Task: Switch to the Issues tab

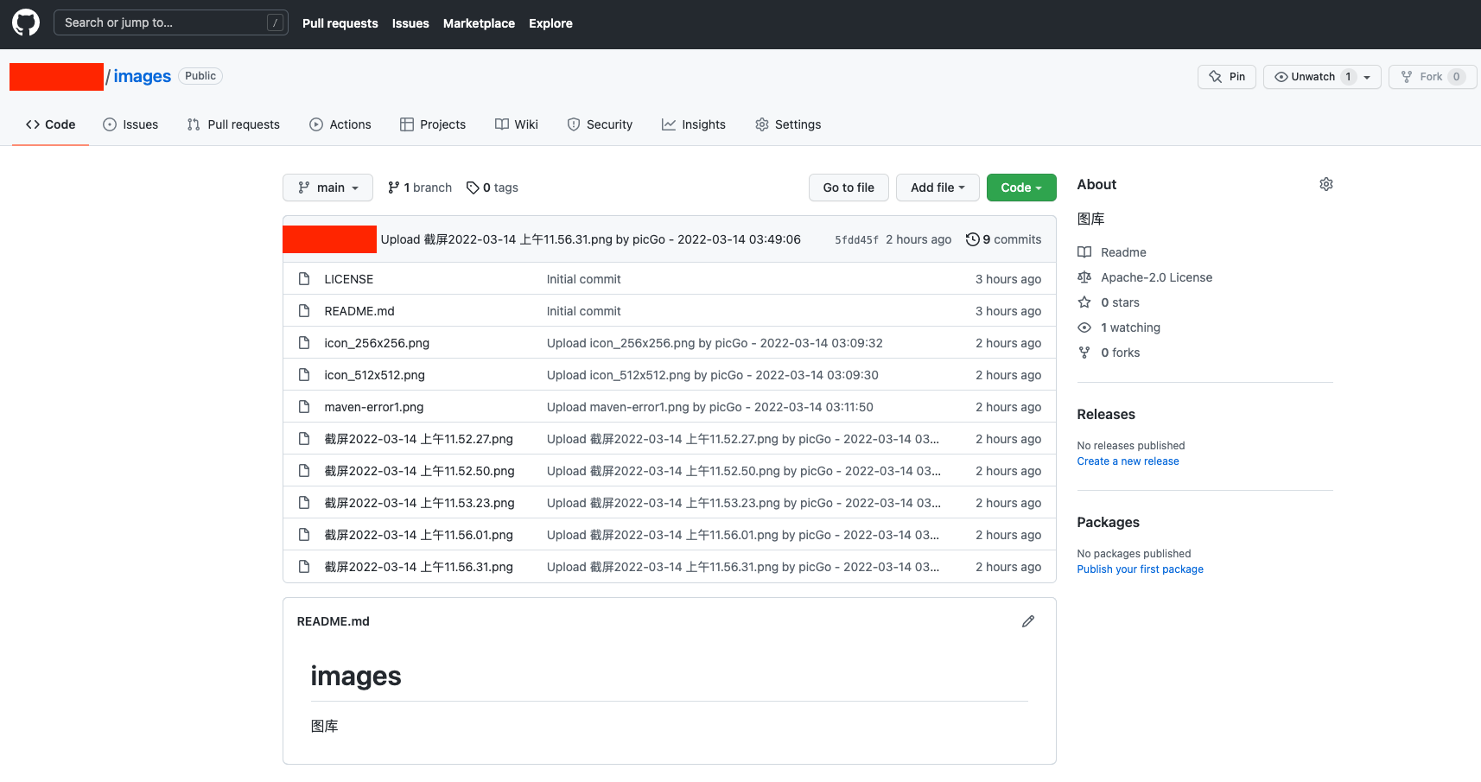Action: pyautogui.click(x=130, y=124)
